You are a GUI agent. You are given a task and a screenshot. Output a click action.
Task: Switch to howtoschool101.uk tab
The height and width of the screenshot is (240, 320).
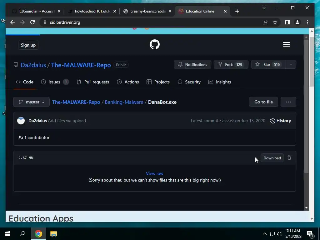click(x=92, y=11)
